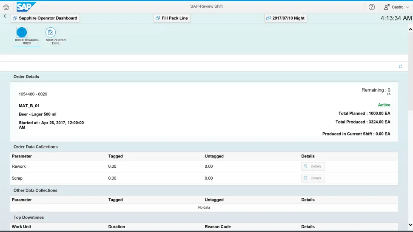
Task: Open the Sapphire Operator Dashboard selector
Action: tap(45, 18)
